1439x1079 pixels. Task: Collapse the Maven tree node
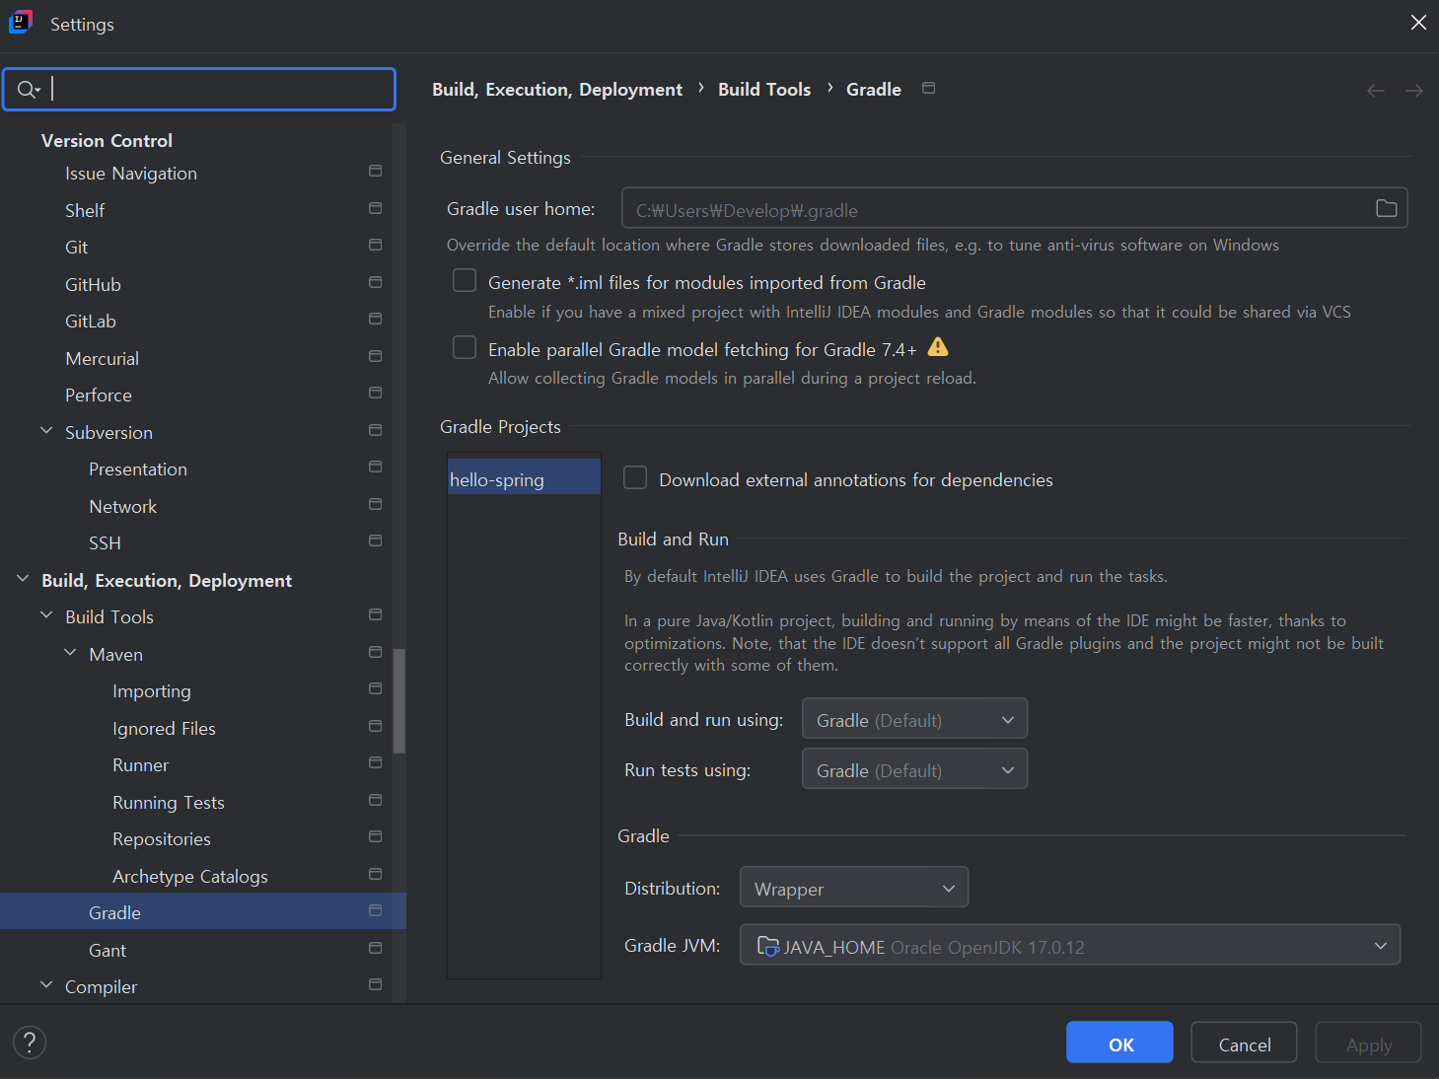click(x=70, y=653)
